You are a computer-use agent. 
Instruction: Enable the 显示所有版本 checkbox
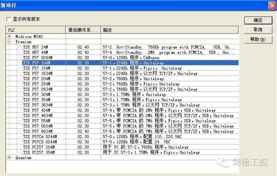point(9,19)
